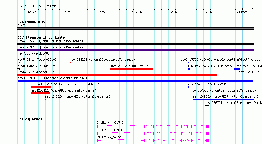Open the Cytogenetic Bands track title
Viewport: 262px width, 144px height.
(x=35, y=22)
